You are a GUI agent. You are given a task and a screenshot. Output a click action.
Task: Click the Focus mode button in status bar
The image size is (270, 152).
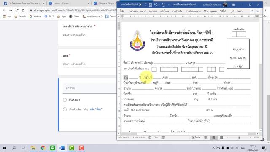[x=196, y=138]
